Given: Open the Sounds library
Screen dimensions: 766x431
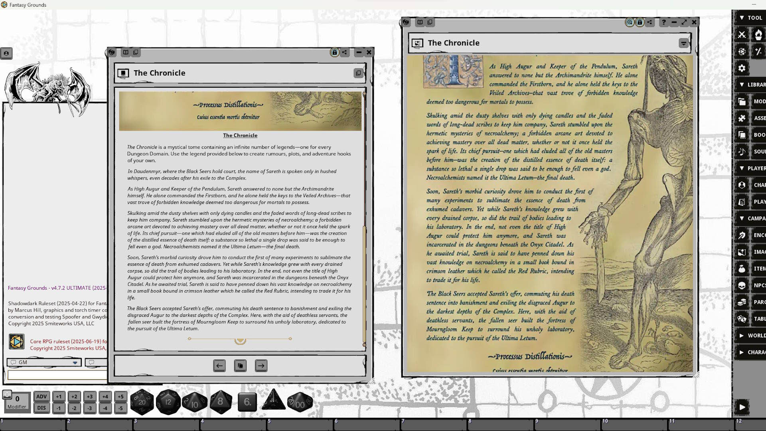Looking at the screenshot, I should [742, 152].
